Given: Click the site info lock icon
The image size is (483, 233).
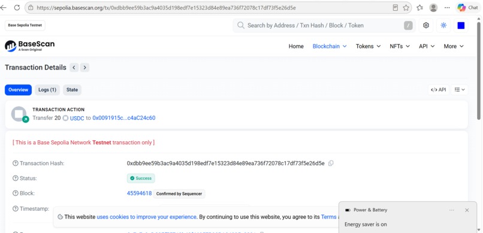Looking at the screenshot, I should pyautogui.click(x=31, y=8).
